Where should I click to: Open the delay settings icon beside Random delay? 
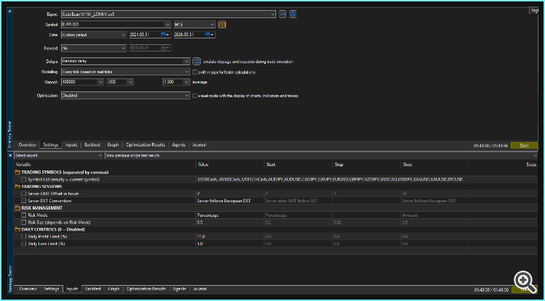[x=197, y=62]
